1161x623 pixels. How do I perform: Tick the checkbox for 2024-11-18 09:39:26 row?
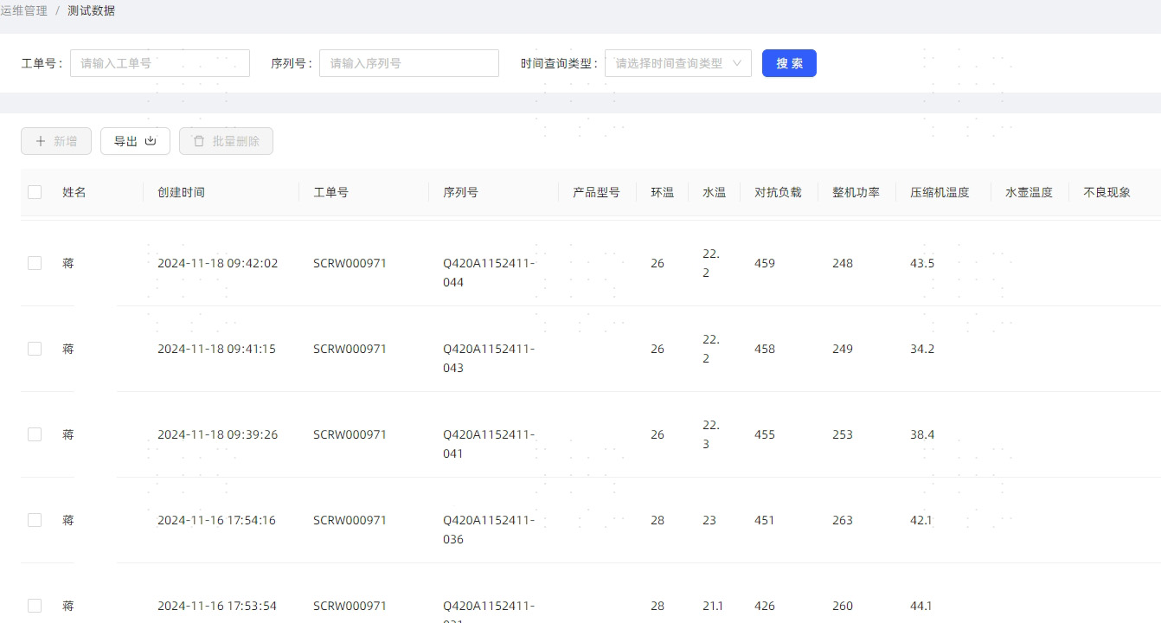click(x=35, y=434)
